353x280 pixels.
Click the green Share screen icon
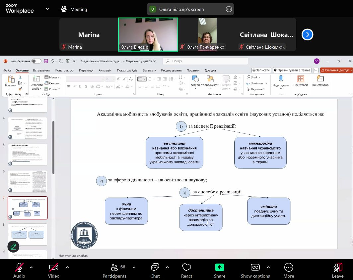[x=219, y=267]
